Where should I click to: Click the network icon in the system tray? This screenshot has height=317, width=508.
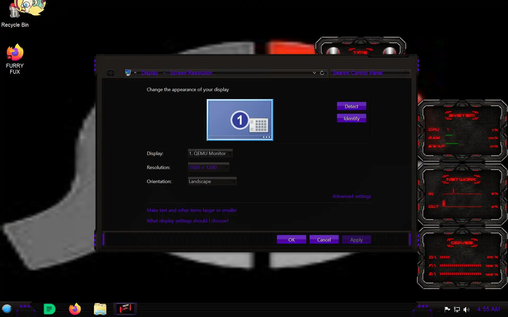457,309
